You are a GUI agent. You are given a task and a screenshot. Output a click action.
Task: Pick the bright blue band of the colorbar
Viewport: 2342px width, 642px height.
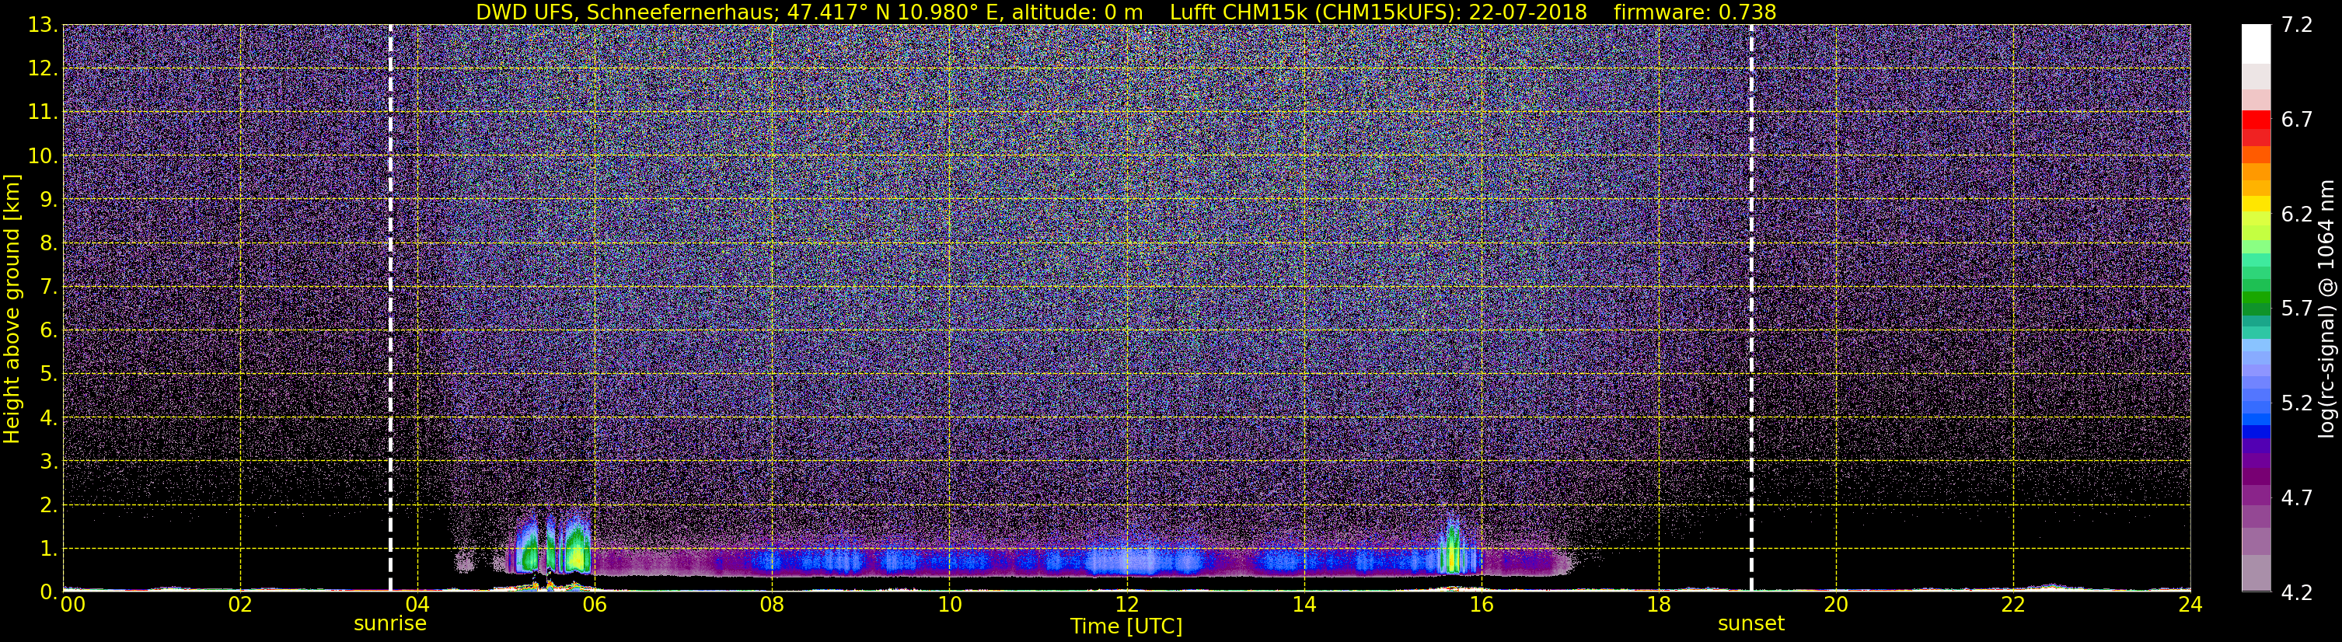2256,418
